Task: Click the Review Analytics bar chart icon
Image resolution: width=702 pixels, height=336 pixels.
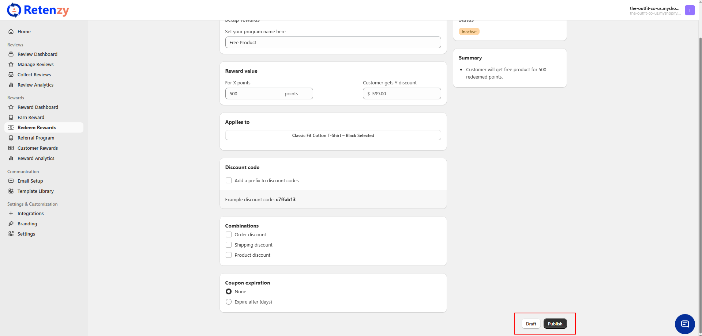Action: 11,85
